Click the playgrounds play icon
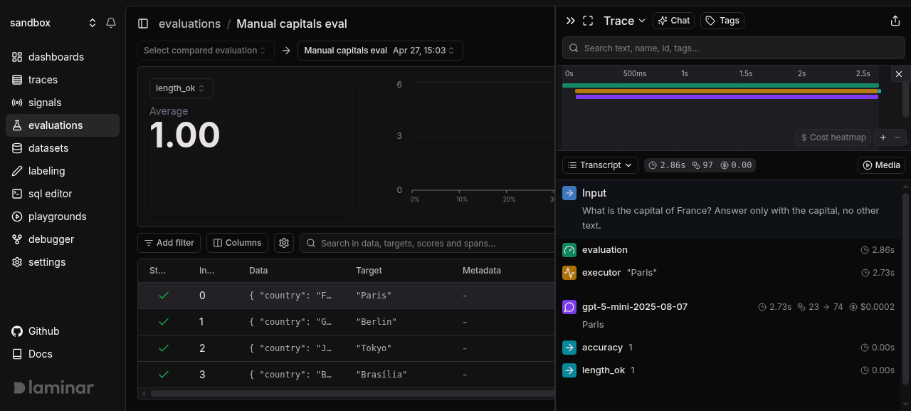The height and width of the screenshot is (411, 911). point(17,217)
